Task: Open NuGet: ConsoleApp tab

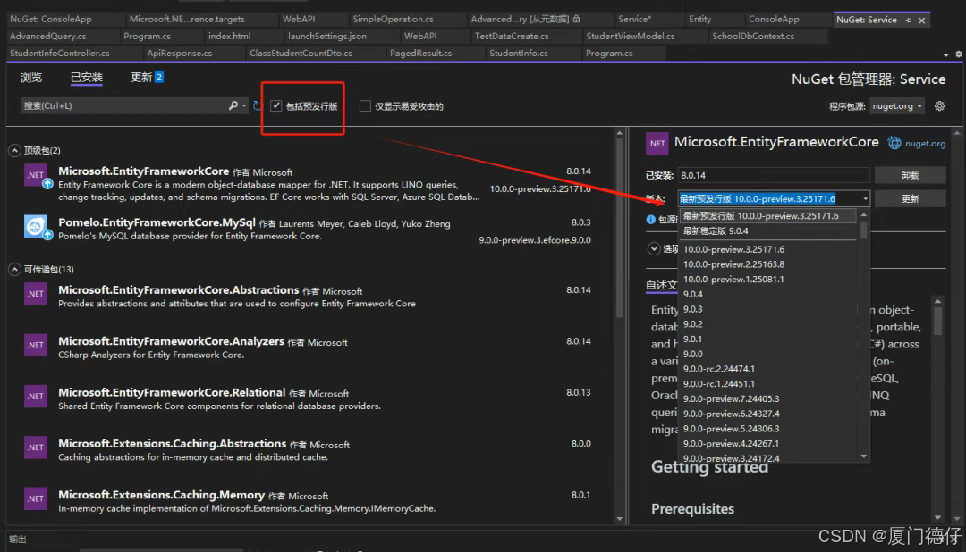Action: (50, 20)
